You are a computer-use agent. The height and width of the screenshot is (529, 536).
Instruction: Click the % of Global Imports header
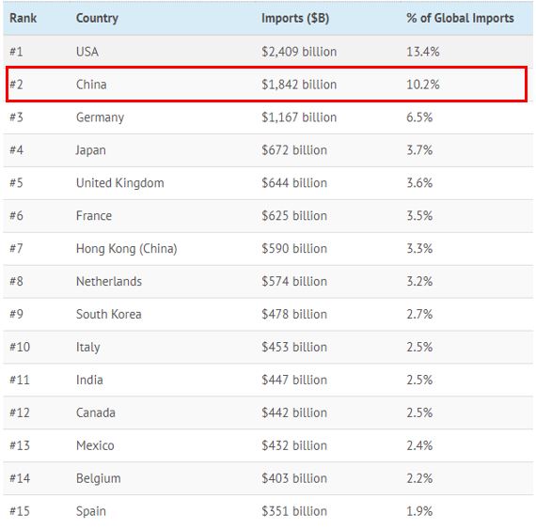(460, 18)
